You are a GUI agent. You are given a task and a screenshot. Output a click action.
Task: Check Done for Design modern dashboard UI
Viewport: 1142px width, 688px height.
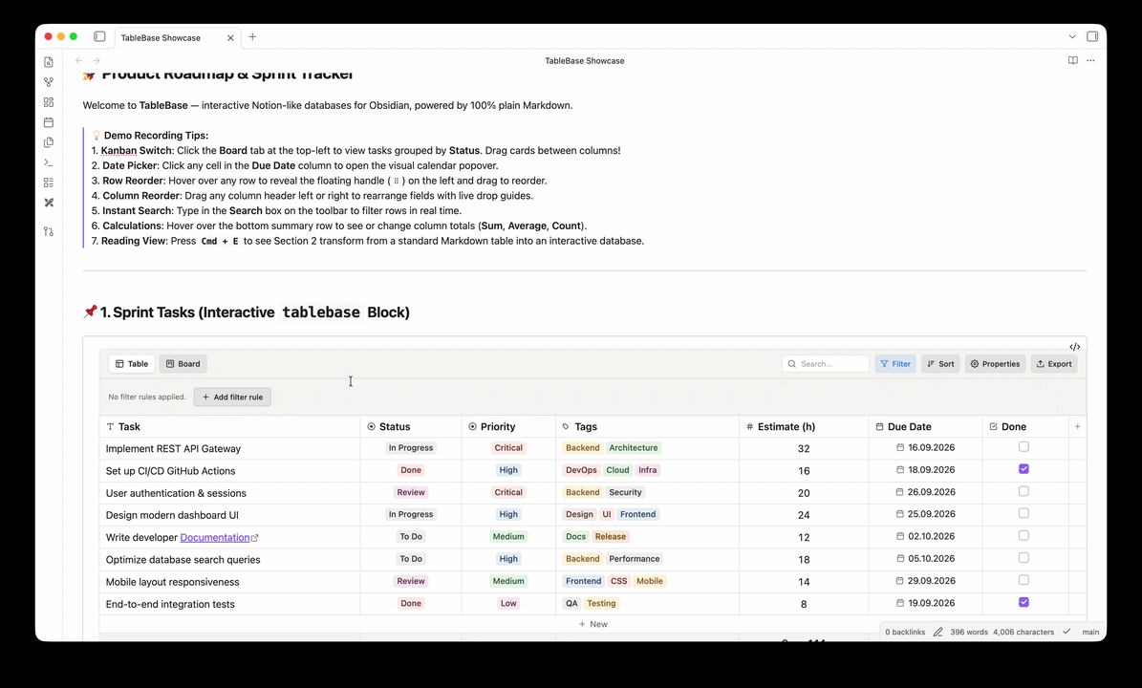tap(1023, 513)
